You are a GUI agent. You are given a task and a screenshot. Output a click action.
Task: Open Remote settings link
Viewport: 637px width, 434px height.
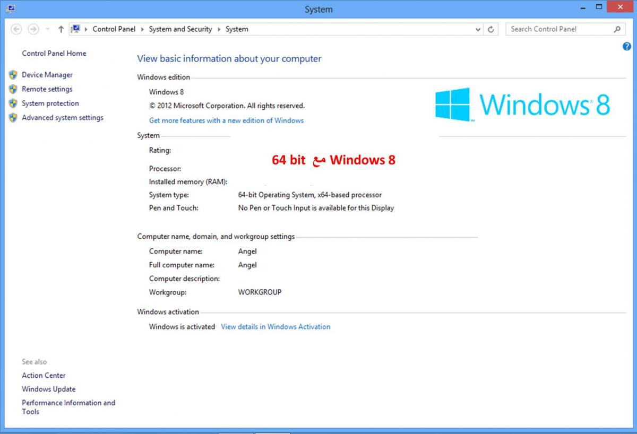click(47, 89)
